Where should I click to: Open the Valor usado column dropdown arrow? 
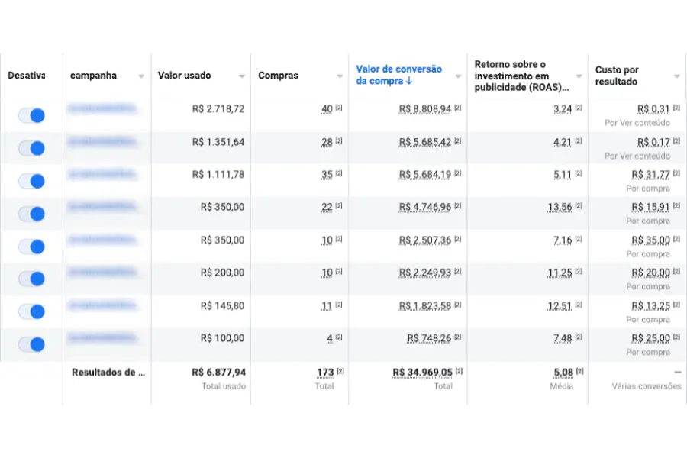[x=242, y=76]
